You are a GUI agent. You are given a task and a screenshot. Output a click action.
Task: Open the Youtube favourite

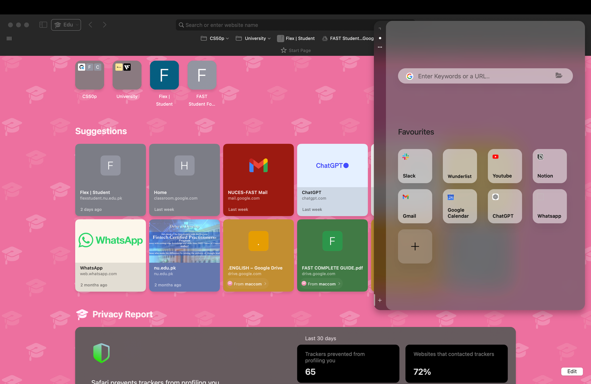pyautogui.click(x=505, y=166)
